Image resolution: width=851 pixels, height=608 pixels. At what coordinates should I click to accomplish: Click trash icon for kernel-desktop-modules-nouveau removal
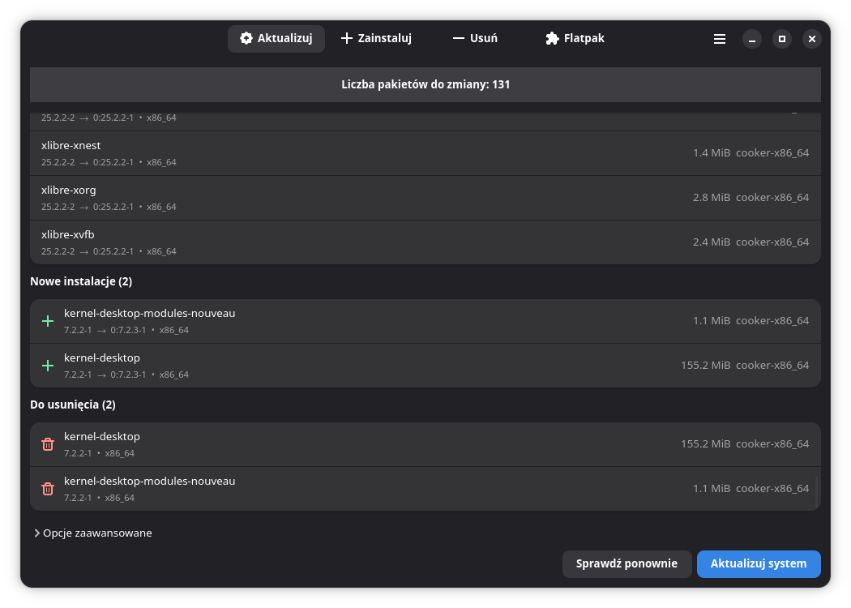[48, 489]
